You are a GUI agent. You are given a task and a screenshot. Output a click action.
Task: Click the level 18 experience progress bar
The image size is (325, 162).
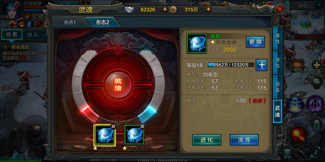click(x=231, y=65)
